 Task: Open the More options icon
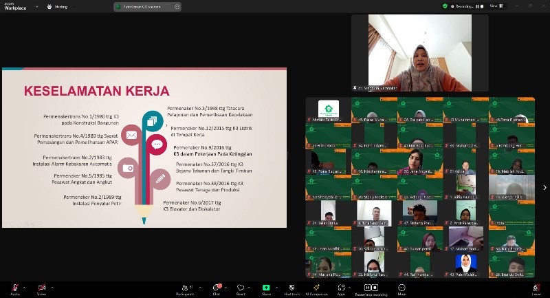(x=401, y=289)
